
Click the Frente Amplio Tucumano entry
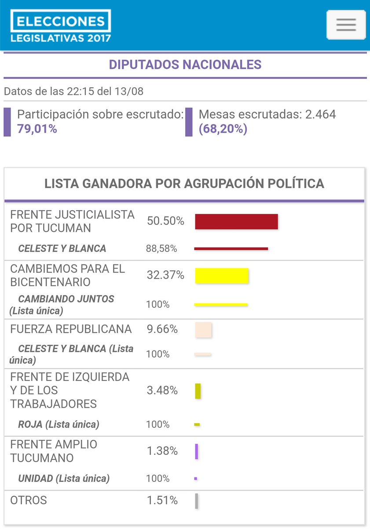tap(54, 451)
